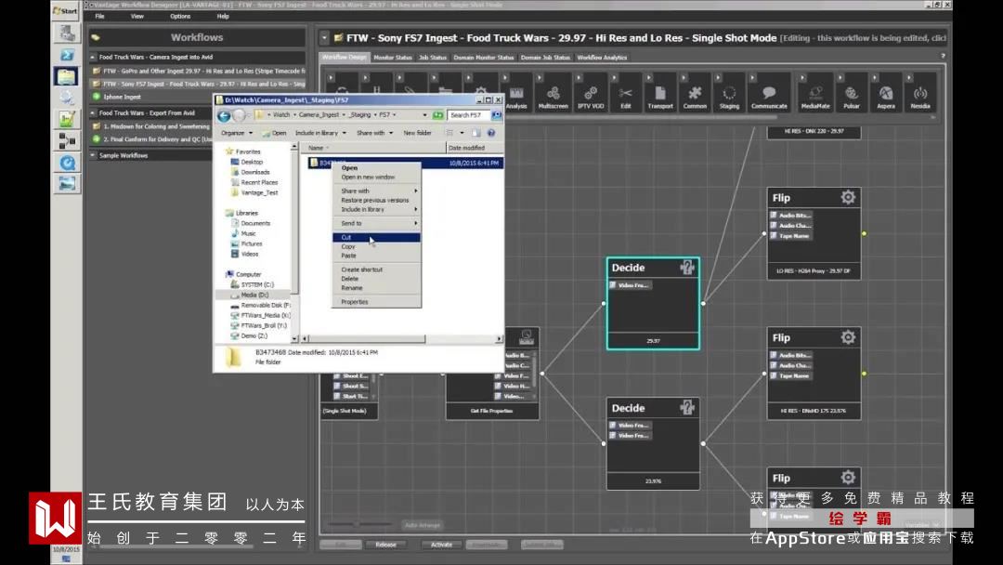Choose Cut from the context menu
This screenshot has width=1003, height=565.
click(376, 237)
